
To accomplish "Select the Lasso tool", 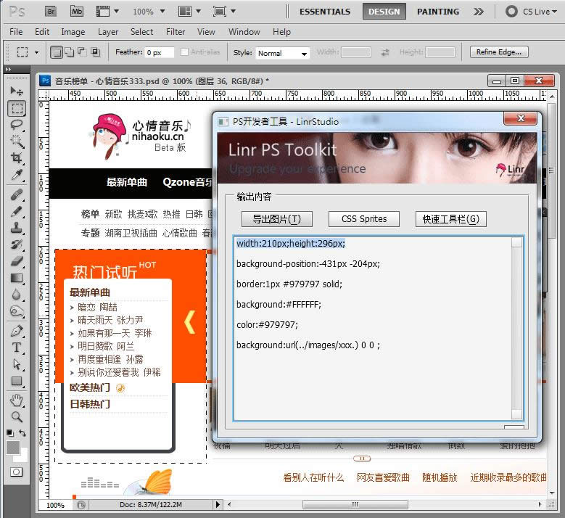I will [16, 125].
